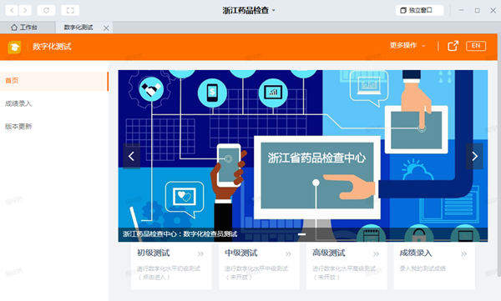Click the open-in-new-window icon in orange header
This screenshot has width=501, height=301.
tap(453, 46)
